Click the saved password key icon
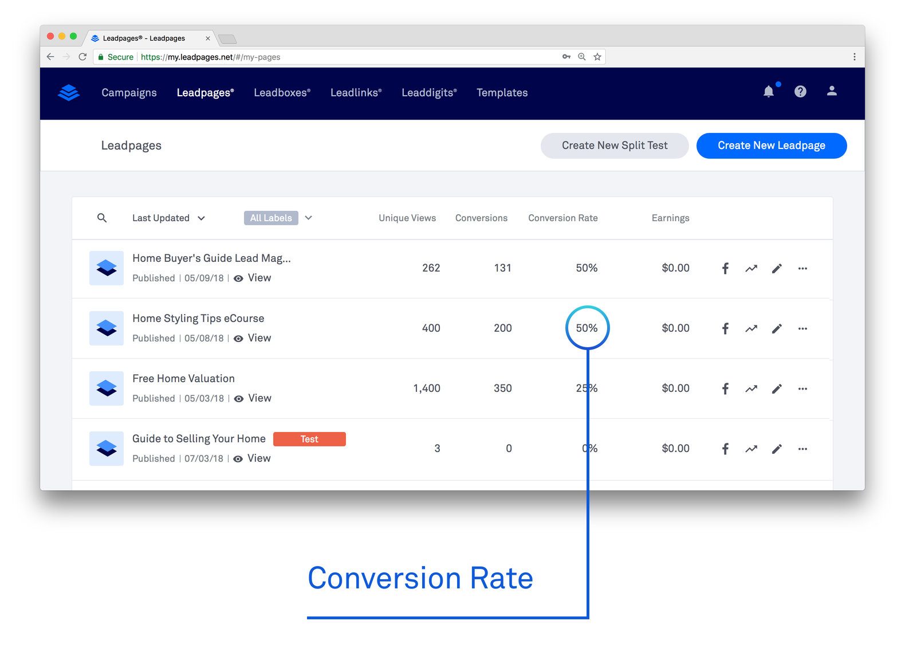 [x=566, y=57]
